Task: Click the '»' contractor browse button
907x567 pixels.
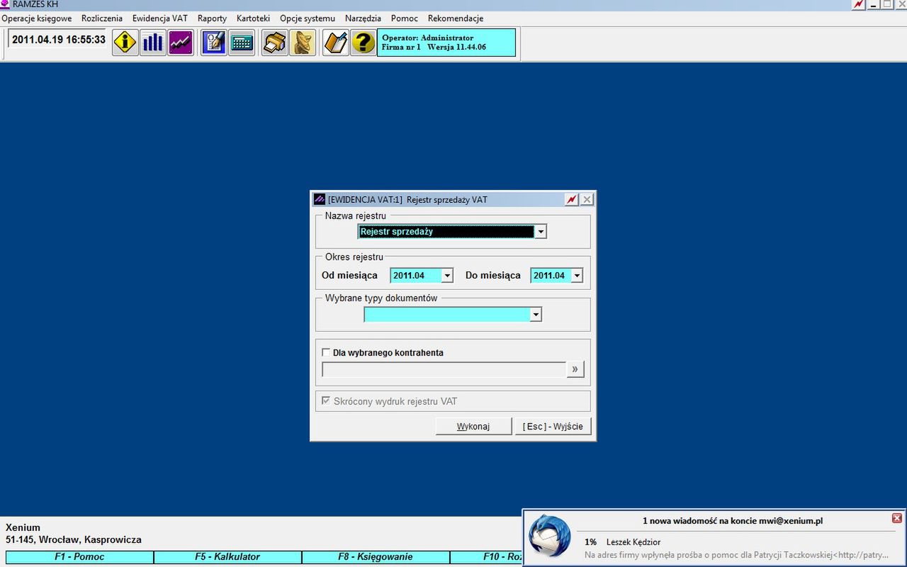Action: point(575,369)
